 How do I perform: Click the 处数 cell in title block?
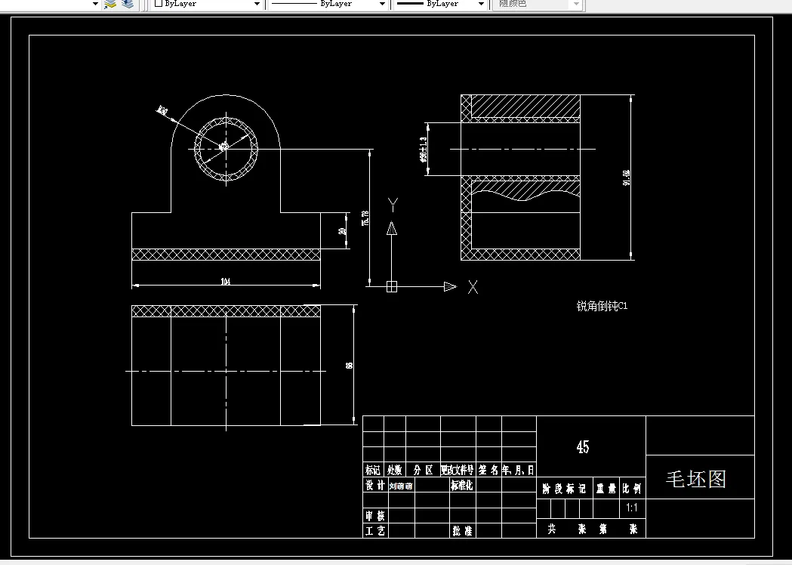[394, 470]
